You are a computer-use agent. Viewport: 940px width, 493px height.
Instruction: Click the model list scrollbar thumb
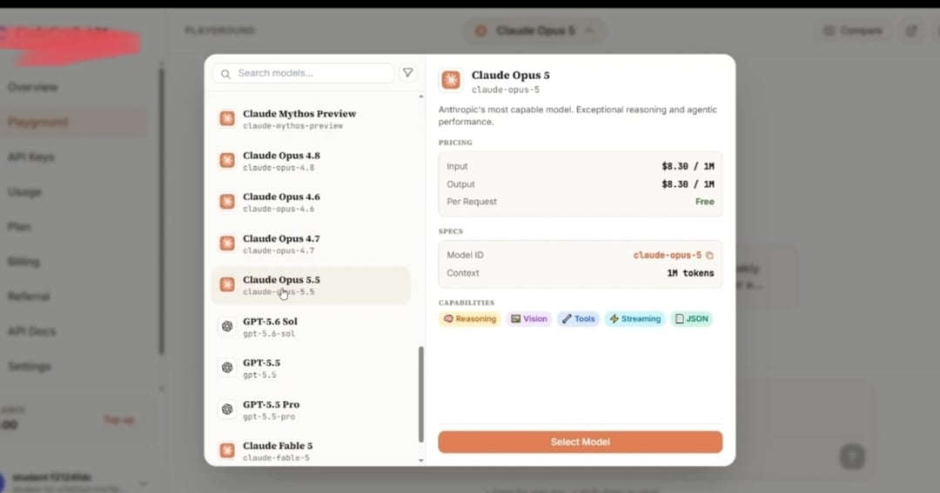(421, 394)
